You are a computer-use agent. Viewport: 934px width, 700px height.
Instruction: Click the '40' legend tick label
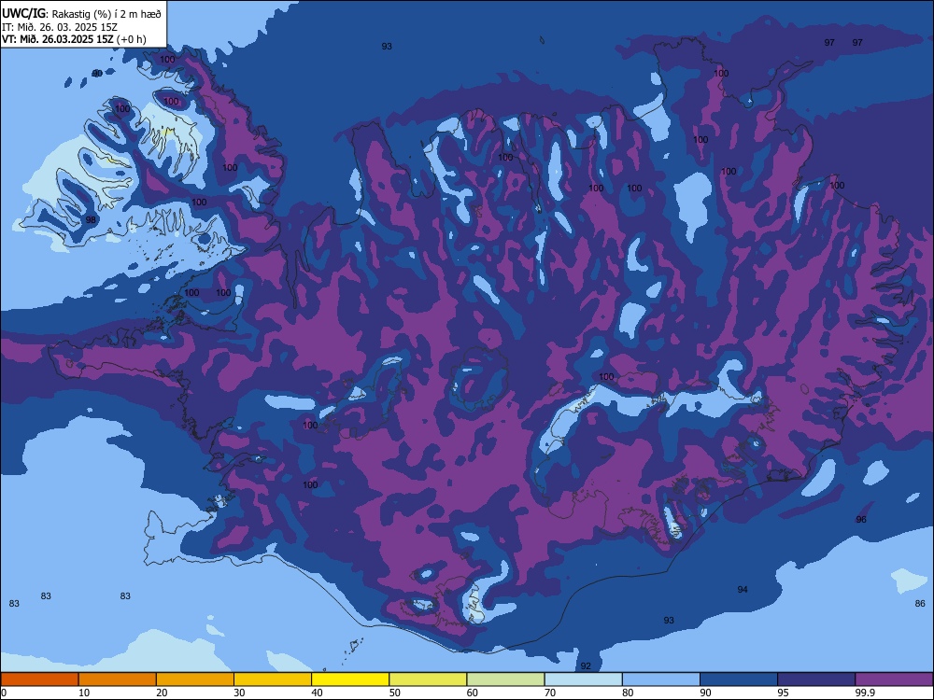[x=317, y=693]
